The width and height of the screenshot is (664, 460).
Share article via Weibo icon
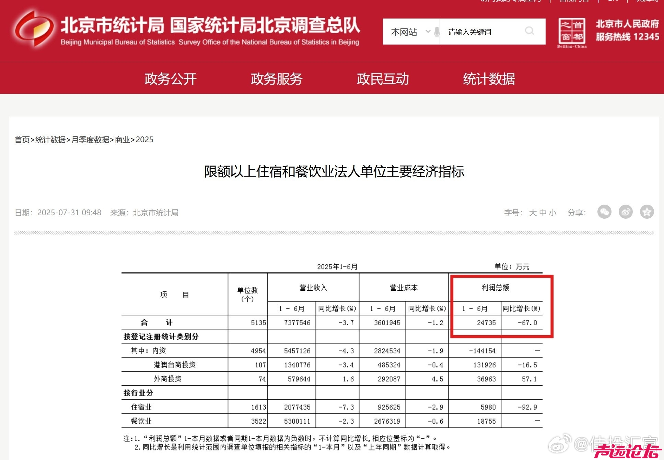click(x=626, y=212)
